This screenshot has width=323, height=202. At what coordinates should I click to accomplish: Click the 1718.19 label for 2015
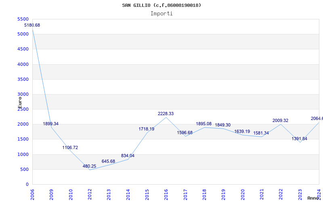147,129
